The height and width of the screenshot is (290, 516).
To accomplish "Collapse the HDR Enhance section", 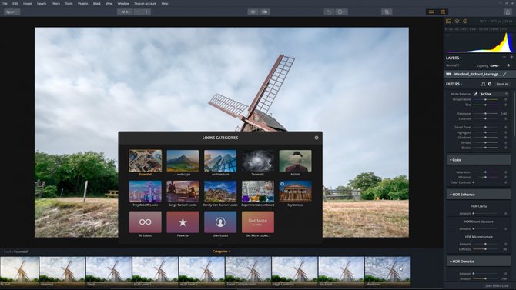I will pos(478,195).
